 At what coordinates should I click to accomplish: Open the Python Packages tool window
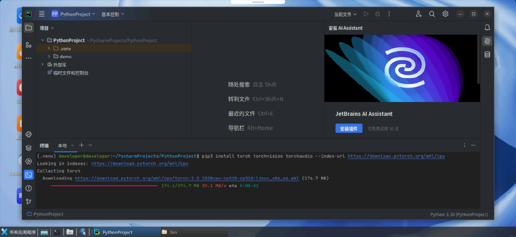tap(29, 134)
